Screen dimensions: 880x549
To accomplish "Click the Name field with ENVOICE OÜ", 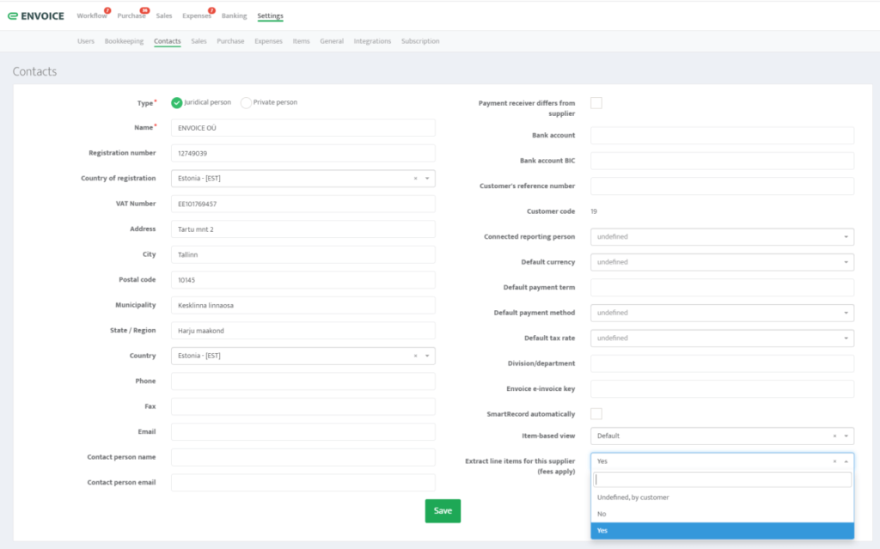I will 303,127.
